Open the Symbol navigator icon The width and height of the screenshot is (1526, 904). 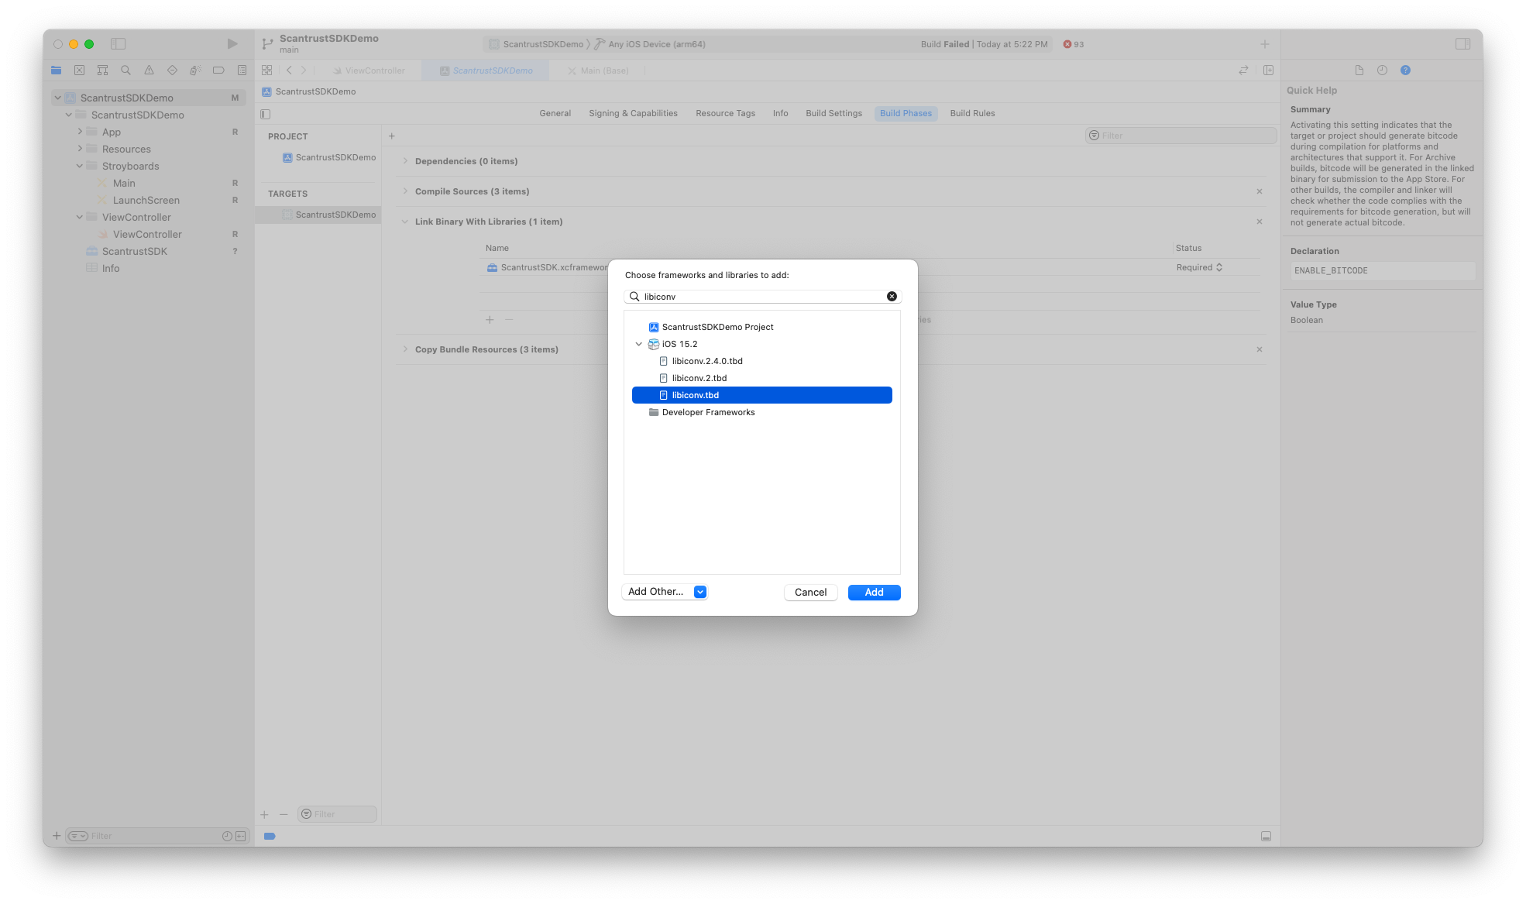pos(102,70)
